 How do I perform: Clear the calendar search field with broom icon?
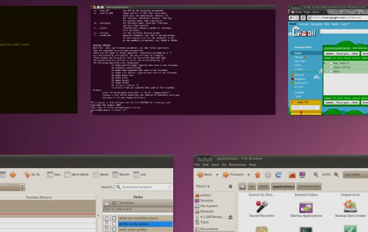pyautogui.click(x=169, y=187)
